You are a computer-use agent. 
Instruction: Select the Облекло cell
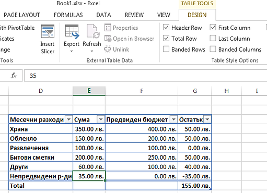(41, 138)
